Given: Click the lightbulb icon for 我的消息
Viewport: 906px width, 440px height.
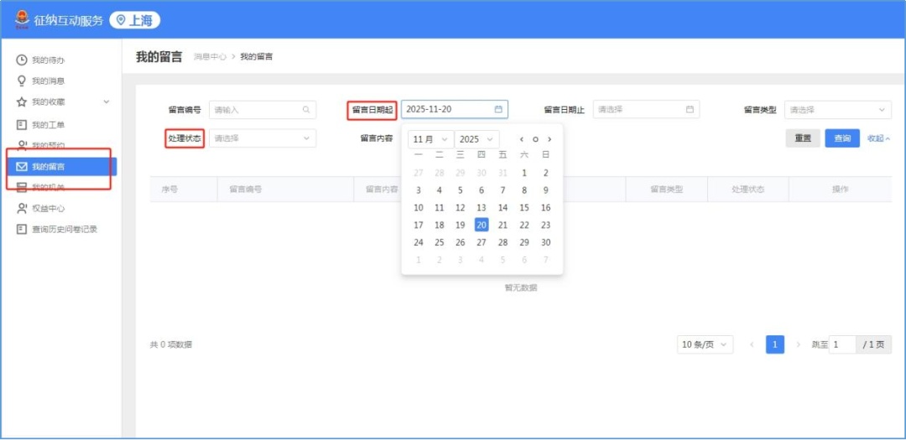Looking at the screenshot, I should coord(22,81).
